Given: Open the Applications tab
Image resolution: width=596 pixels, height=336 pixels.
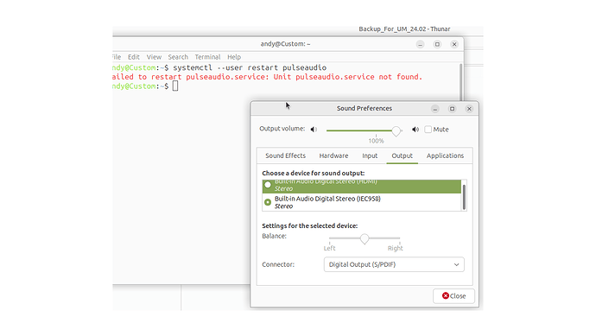Looking at the screenshot, I should tap(445, 155).
